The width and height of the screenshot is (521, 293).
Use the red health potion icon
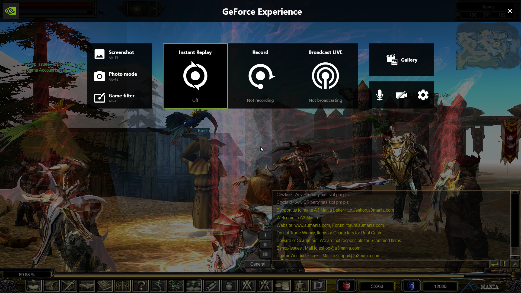(x=346, y=286)
